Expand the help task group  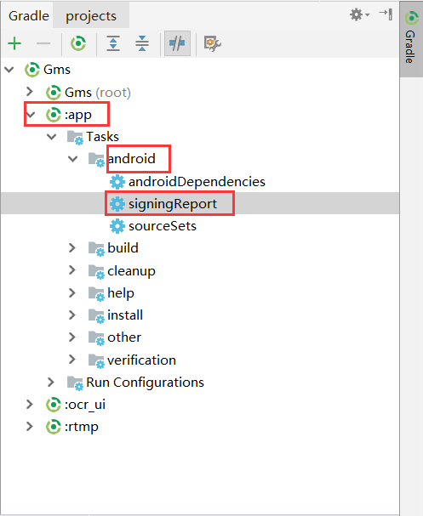coord(72,293)
